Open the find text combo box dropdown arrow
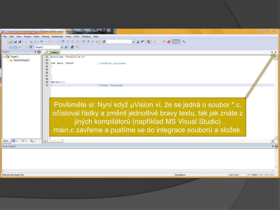This screenshot has height=210, width=280. point(133,42)
